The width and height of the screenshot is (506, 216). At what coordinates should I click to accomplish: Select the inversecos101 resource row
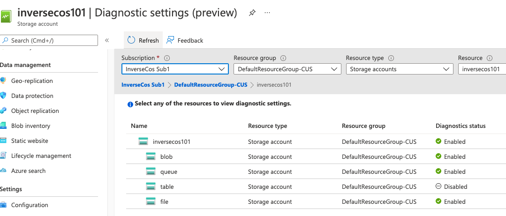point(172,142)
